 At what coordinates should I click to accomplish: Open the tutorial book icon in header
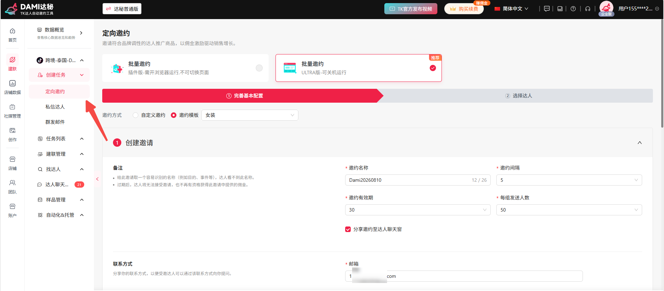tap(560, 9)
